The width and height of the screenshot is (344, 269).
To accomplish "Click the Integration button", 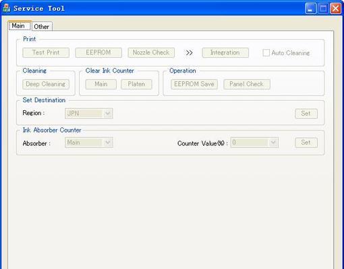I will [x=225, y=52].
